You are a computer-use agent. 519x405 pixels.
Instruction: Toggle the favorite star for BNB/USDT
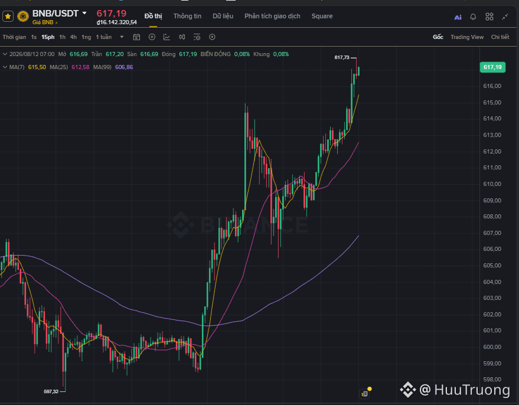click(x=8, y=16)
